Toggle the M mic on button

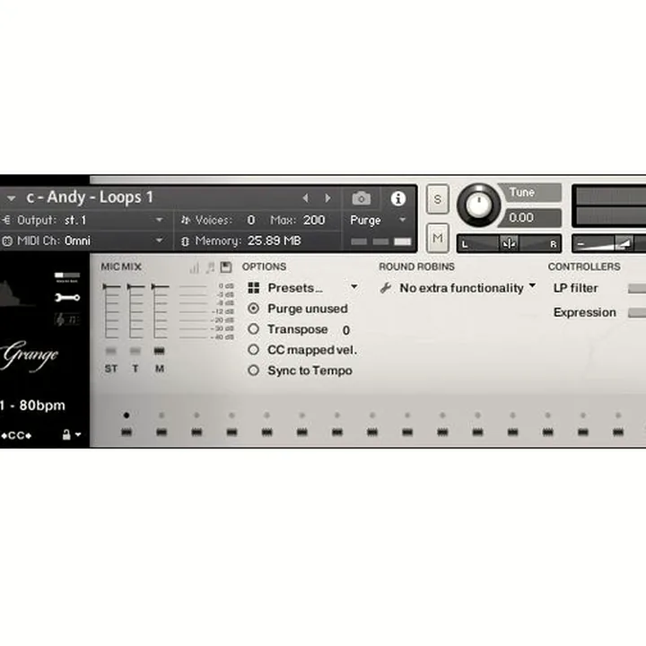coord(159,351)
